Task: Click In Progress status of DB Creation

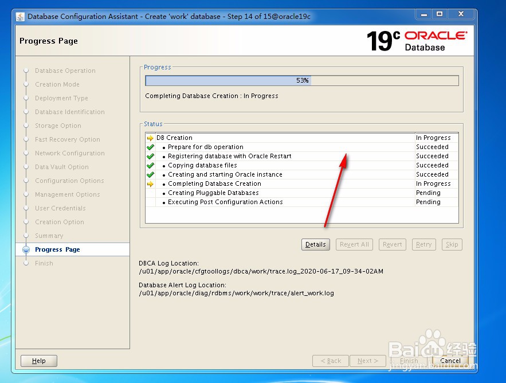Action: click(x=433, y=138)
